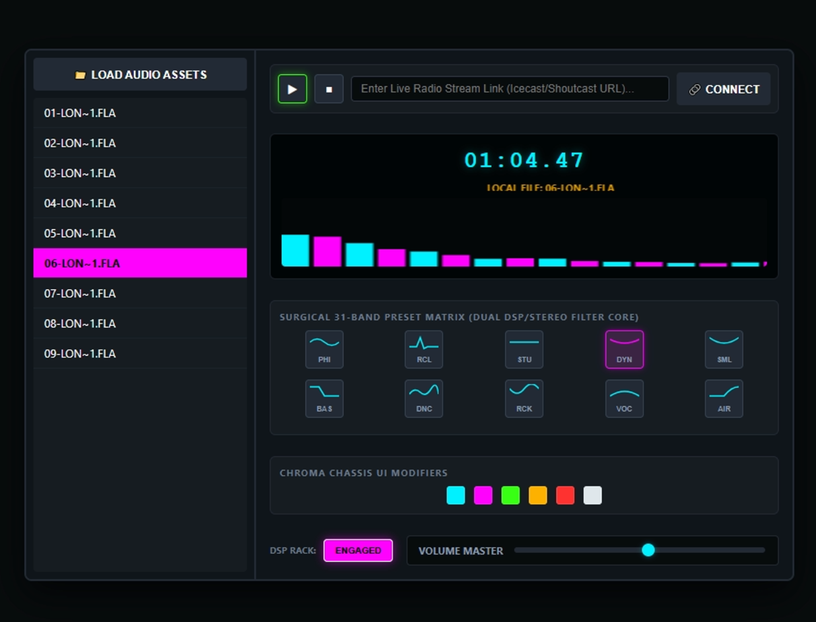Screen dimensions: 816x622
Task: Choose the cyan chassis color swatch
Action: click(x=456, y=495)
